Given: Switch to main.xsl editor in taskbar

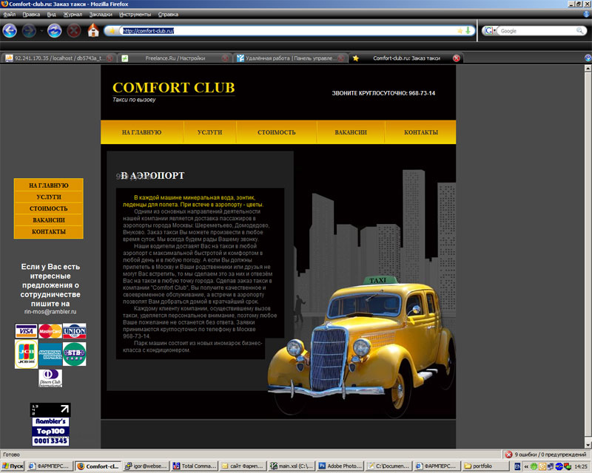Looking at the screenshot, I should (x=292, y=466).
